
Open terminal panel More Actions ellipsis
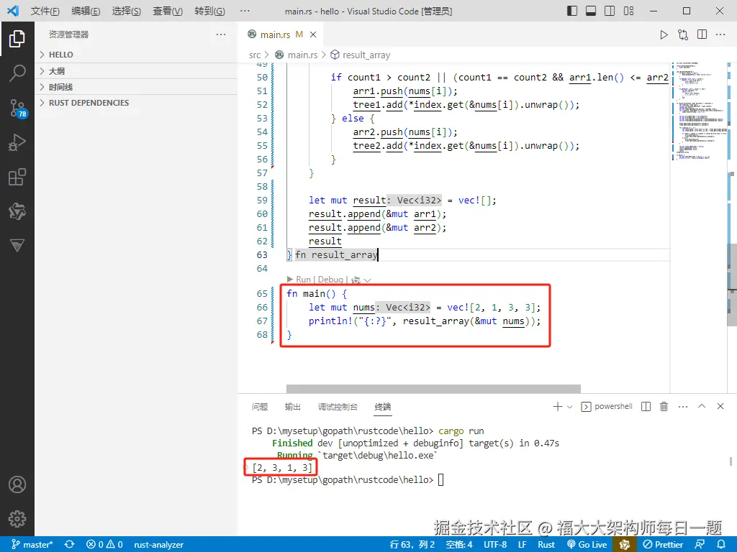(683, 407)
